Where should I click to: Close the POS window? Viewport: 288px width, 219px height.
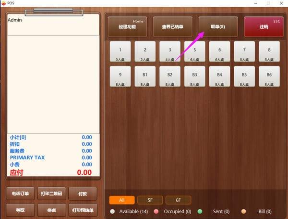[281, 3]
